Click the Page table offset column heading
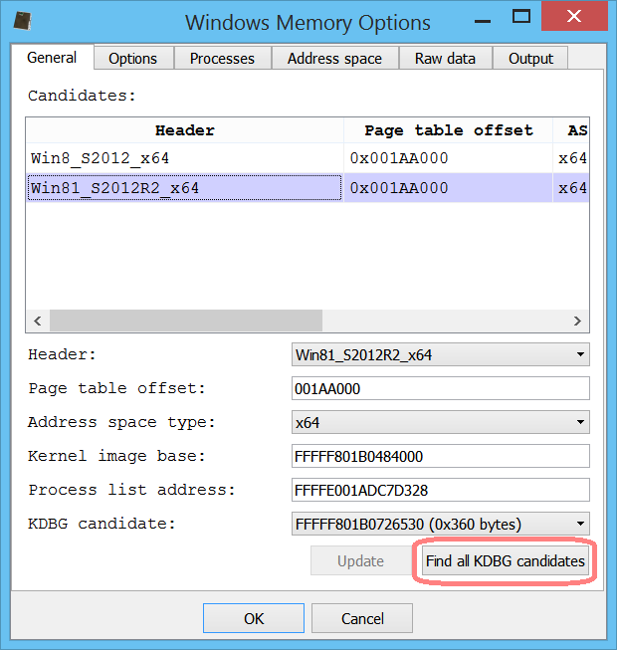 449,130
